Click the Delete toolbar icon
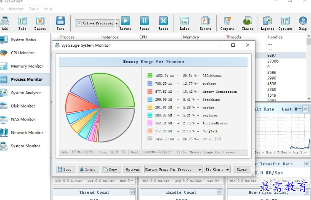Viewport: 311px width, 200px height. click(40, 23)
